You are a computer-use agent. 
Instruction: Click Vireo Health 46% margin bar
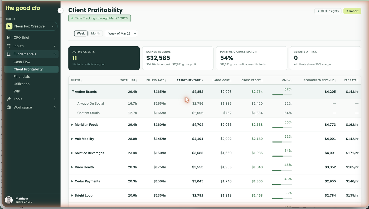(x=282, y=170)
